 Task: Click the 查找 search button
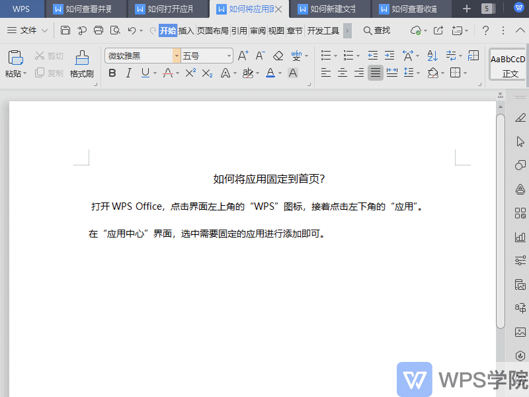(x=376, y=30)
